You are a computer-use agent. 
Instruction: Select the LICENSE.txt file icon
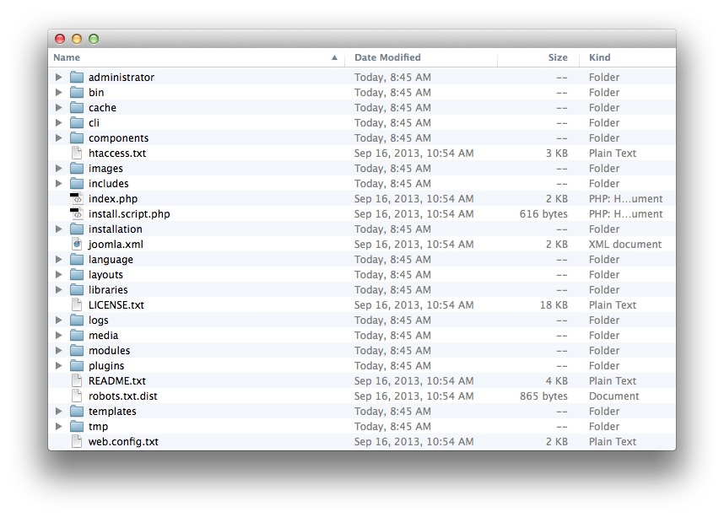77,305
